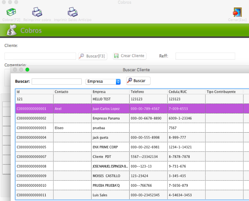
Task: Click the cedula 1234-1-14321 cell
Action: (186, 147)
